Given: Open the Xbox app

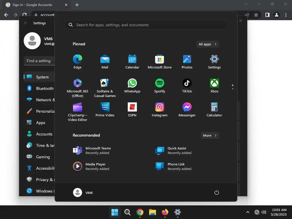Looking at the screenshot, I should [x=214, y=86].
